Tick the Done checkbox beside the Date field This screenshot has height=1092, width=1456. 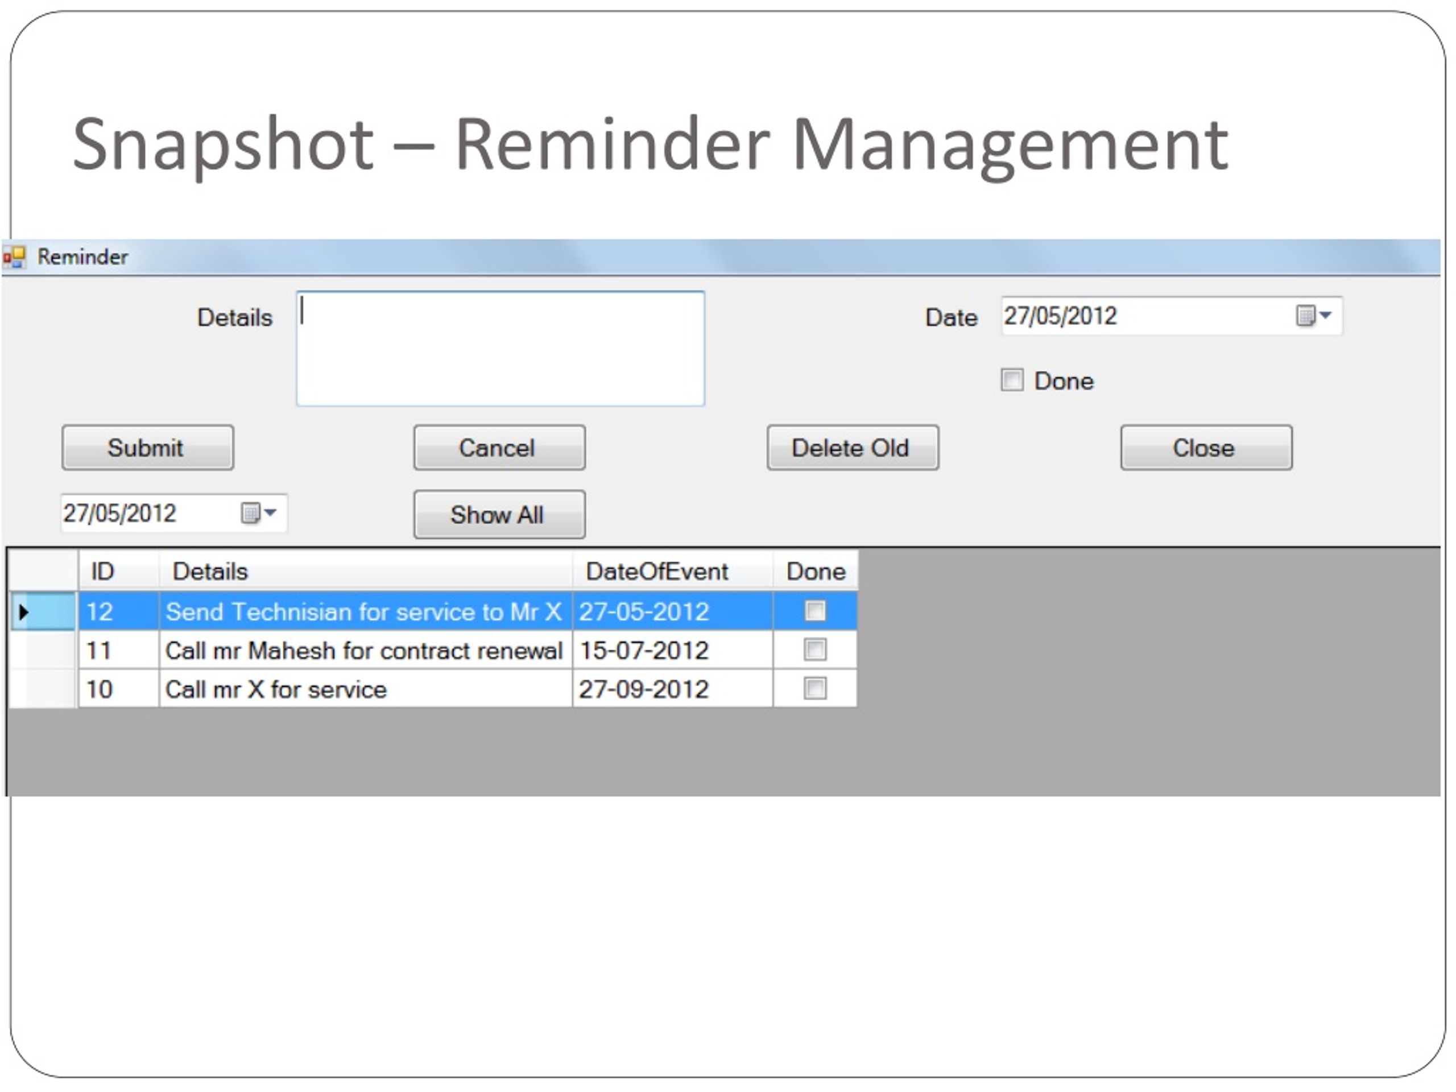(1012, 380)
